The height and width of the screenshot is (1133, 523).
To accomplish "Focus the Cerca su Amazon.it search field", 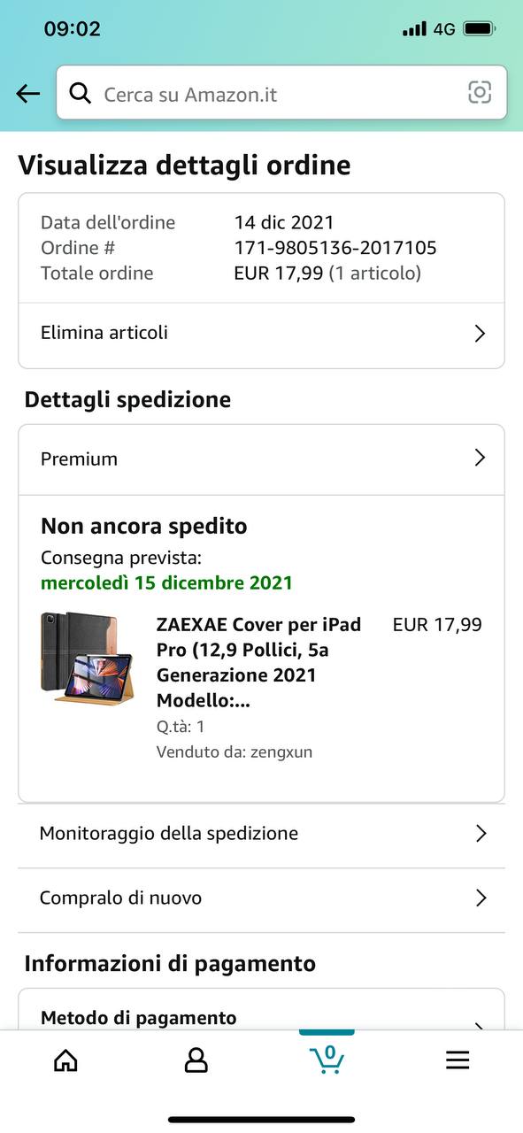I will 281,92.
